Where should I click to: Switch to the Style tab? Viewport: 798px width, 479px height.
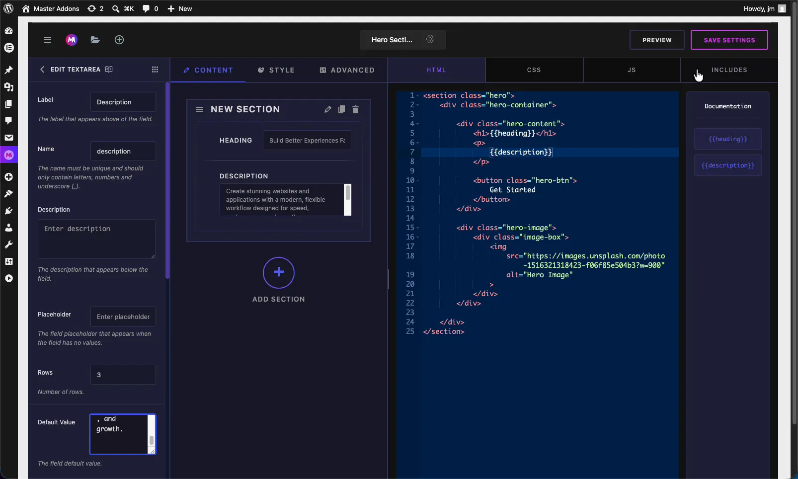(x=276, y=70)
